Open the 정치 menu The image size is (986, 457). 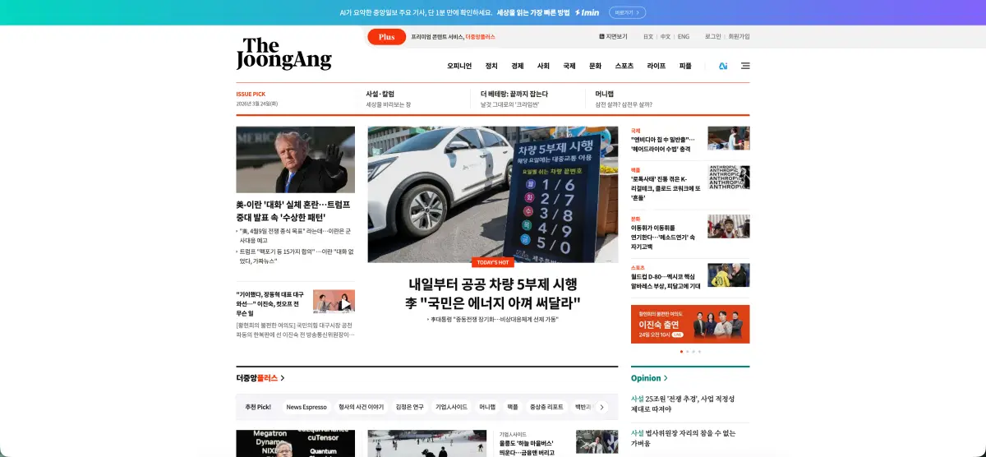coord(491,66)
